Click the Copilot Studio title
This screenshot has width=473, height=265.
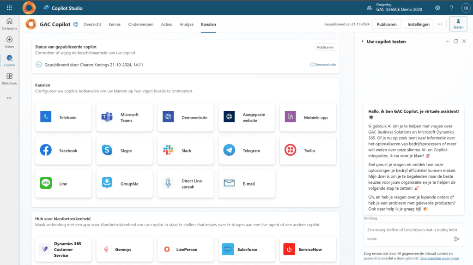67,8
